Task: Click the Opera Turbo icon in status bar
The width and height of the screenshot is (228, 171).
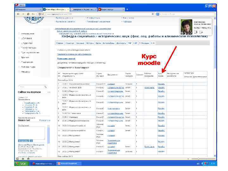Action: click(28, 159)
